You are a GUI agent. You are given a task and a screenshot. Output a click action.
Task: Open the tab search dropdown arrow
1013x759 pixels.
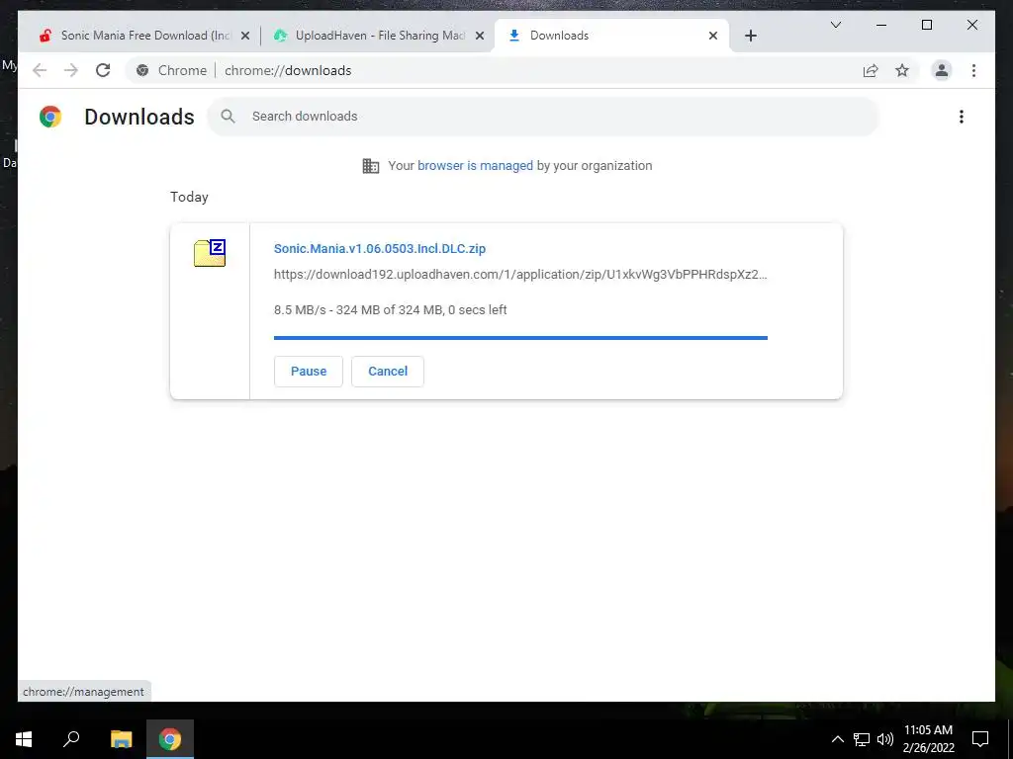pyautogui.click(x=835, y=25)
